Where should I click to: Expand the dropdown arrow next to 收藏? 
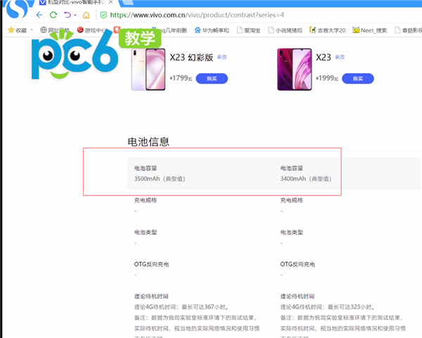pos(31,30)
